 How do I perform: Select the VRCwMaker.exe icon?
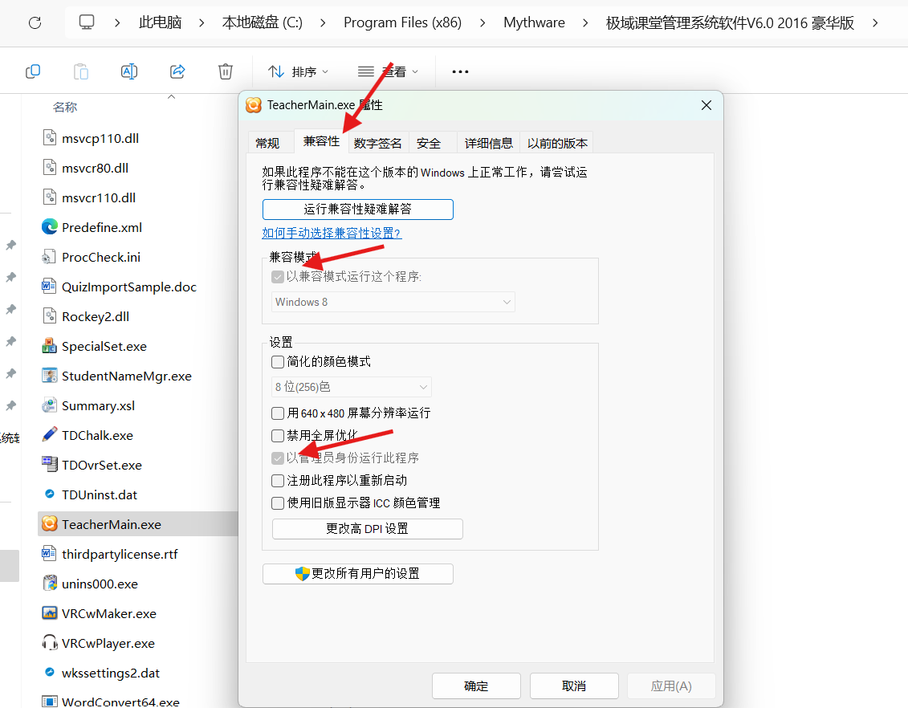tap(50, 613)
